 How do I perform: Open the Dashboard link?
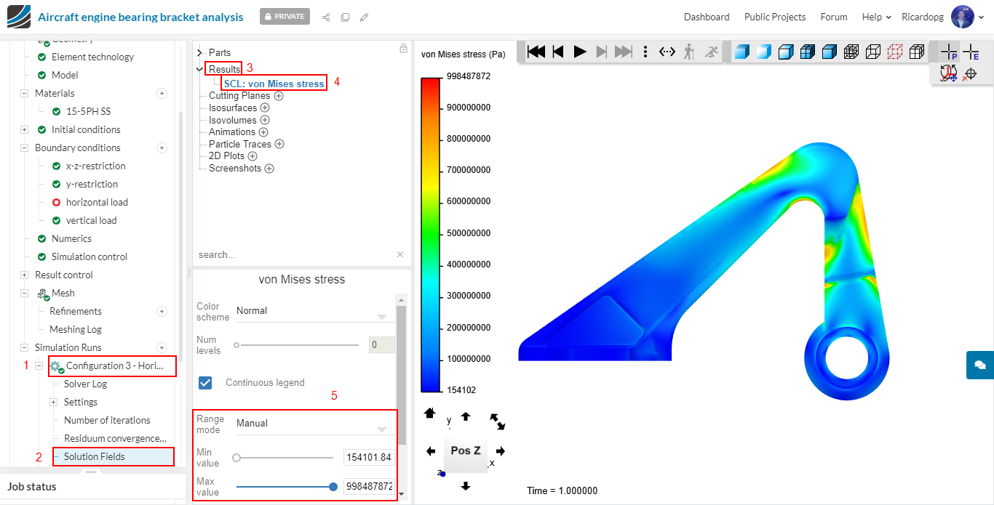pos(707,17)
